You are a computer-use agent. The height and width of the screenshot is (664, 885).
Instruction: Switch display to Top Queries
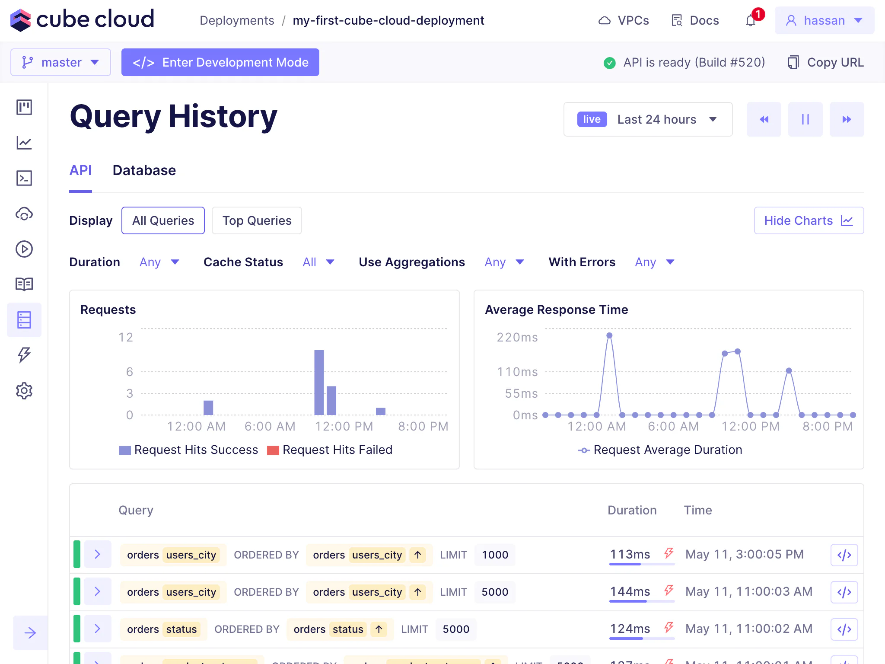pyautogui.click(x=257, y=220)
